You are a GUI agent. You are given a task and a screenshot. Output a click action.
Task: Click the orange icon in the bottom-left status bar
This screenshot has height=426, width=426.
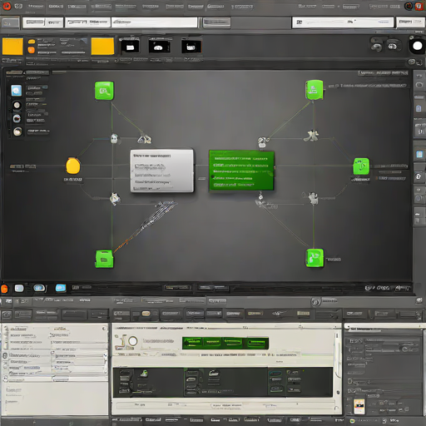(4, 289)
